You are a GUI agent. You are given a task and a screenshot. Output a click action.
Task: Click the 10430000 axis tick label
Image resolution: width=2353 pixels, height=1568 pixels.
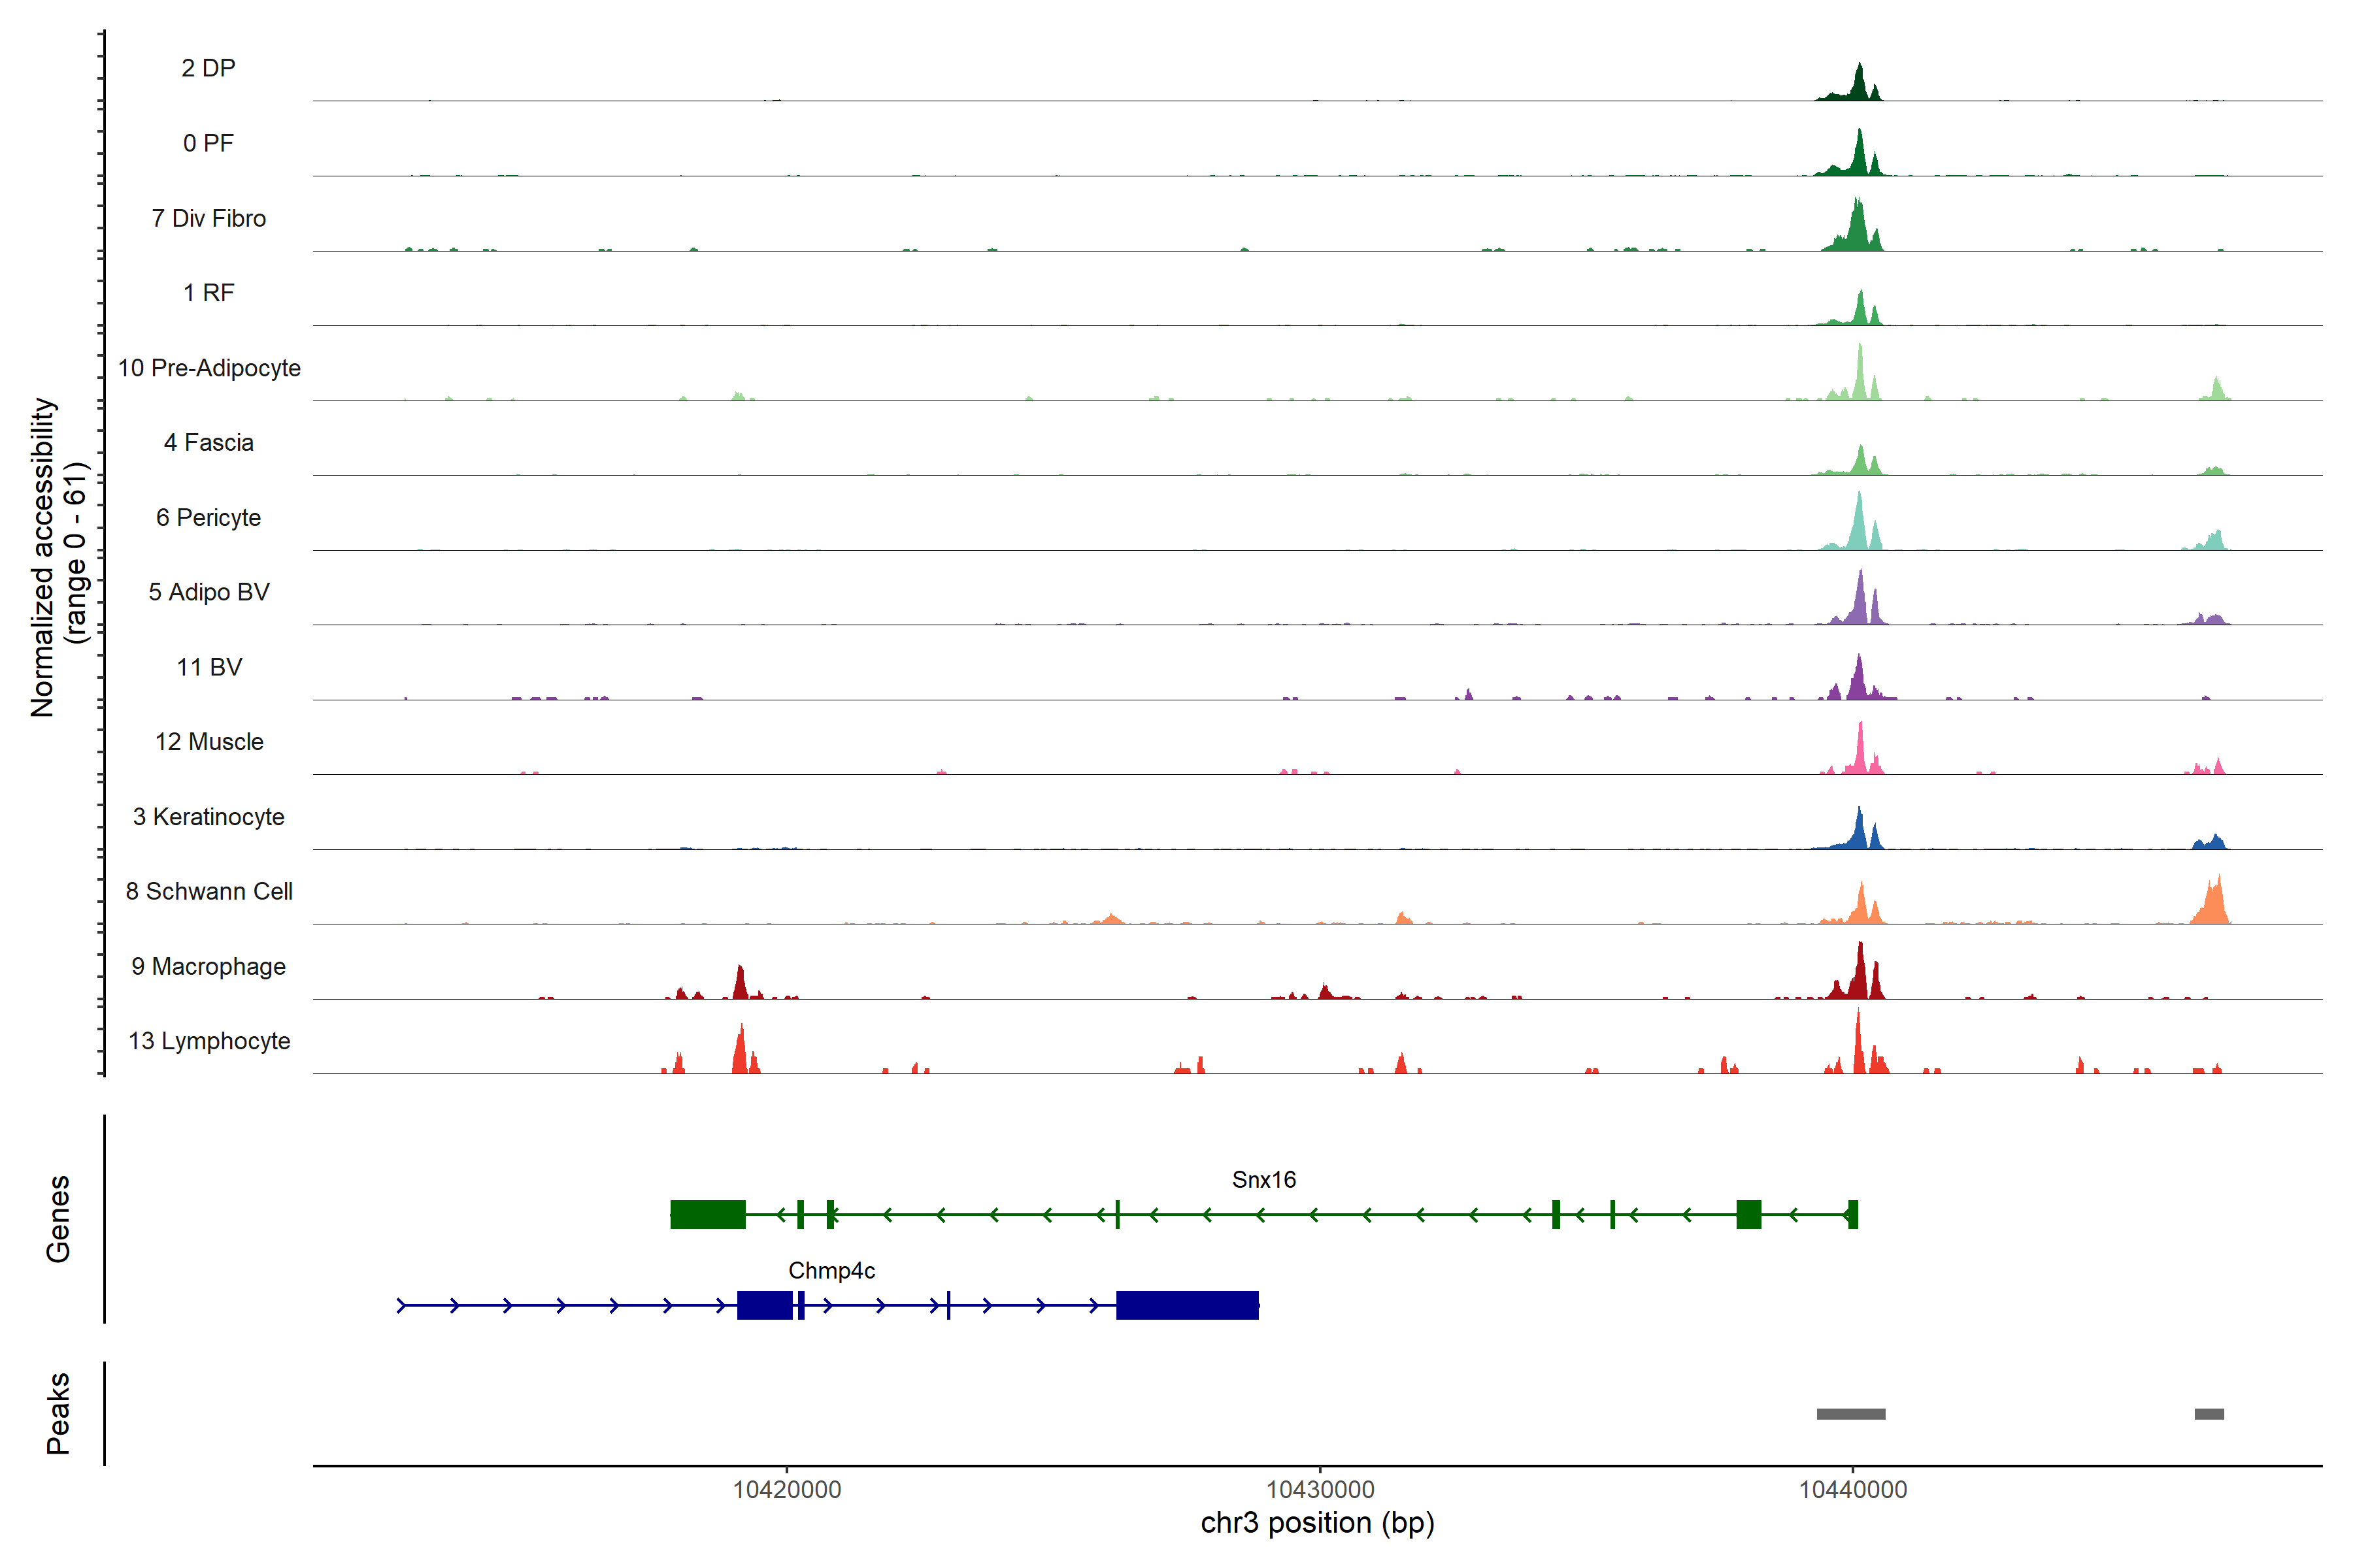[x=1320, y=1490]
